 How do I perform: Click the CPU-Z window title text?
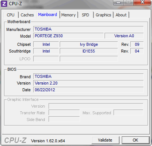tap(15, 4)
